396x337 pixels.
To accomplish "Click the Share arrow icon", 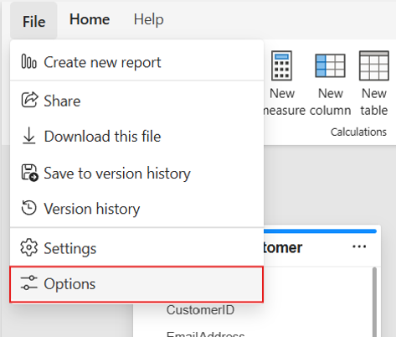I will point(29,100).
